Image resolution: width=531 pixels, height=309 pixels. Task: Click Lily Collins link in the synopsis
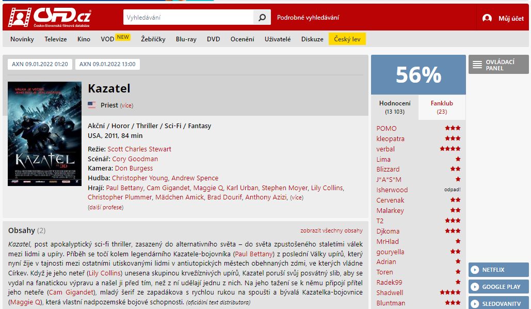[x=105, y=273]
